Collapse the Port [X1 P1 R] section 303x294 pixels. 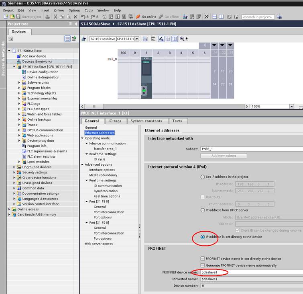pos(87,201)
